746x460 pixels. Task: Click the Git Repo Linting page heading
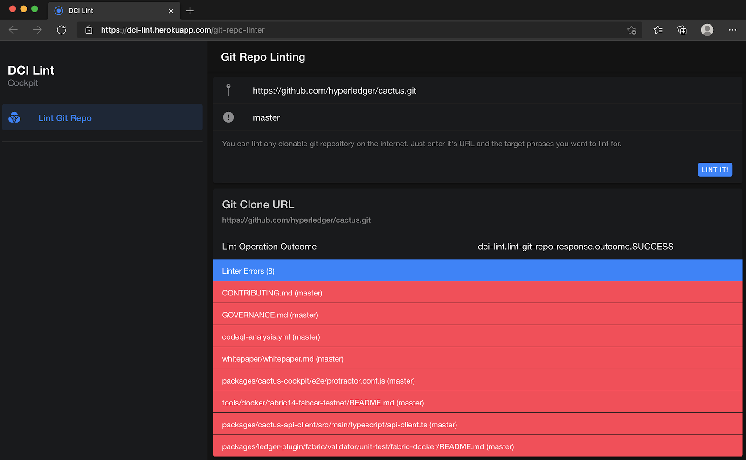(263, 57)
